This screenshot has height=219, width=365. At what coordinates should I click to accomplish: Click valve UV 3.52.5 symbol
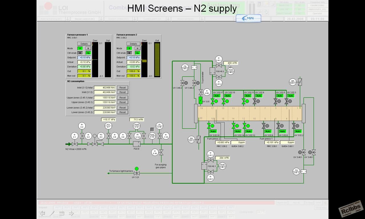click(x=277, y=101)
